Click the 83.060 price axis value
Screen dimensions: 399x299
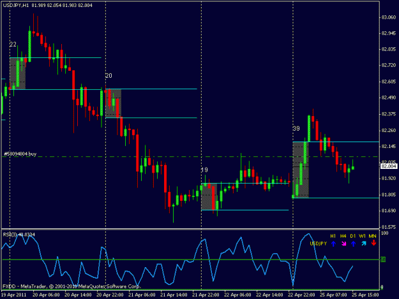point(389,17)
